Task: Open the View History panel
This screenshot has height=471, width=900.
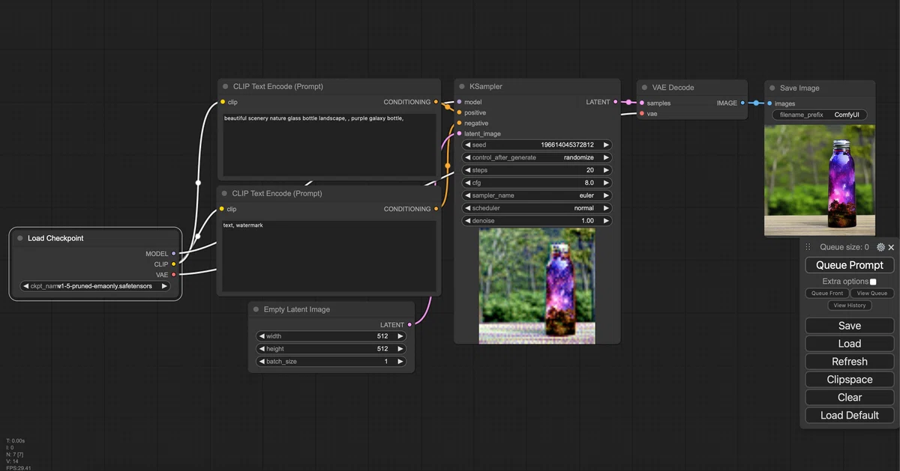Action: 850,306
